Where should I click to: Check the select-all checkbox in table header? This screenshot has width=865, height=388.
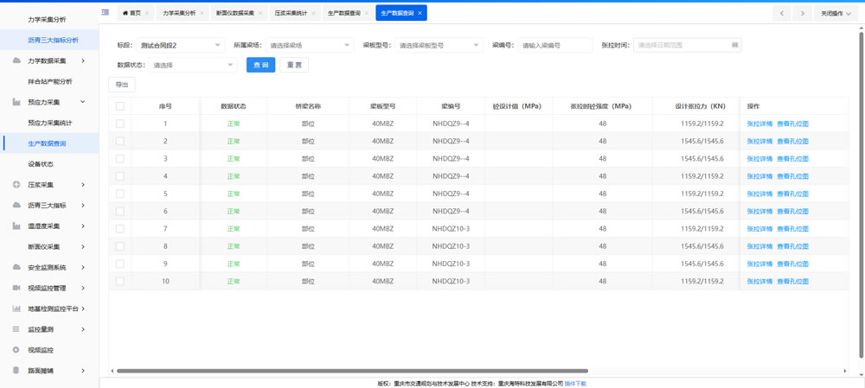[x=120, y=106]
